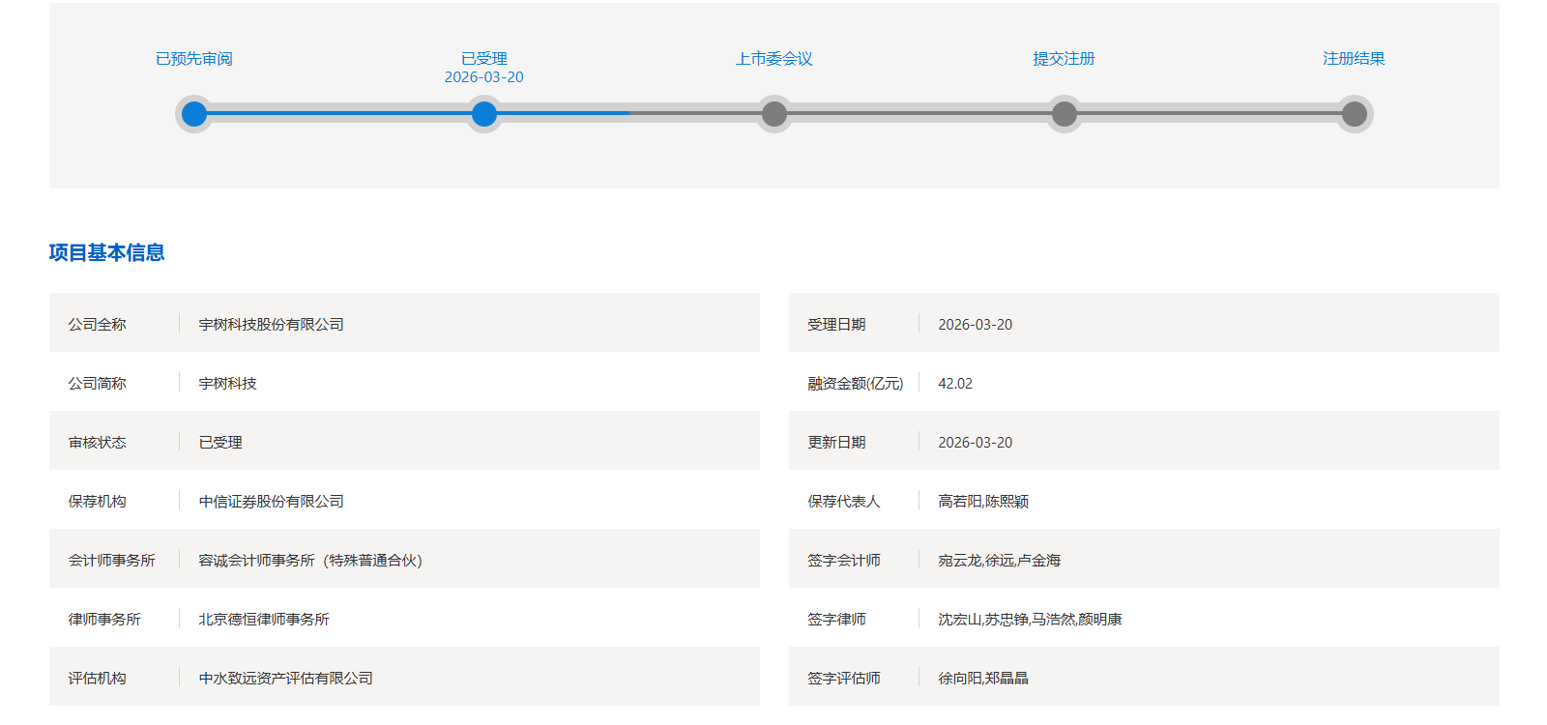The image size is (1547, 725).
Task: Click the financing amount value 42.02
Action: 955,384
